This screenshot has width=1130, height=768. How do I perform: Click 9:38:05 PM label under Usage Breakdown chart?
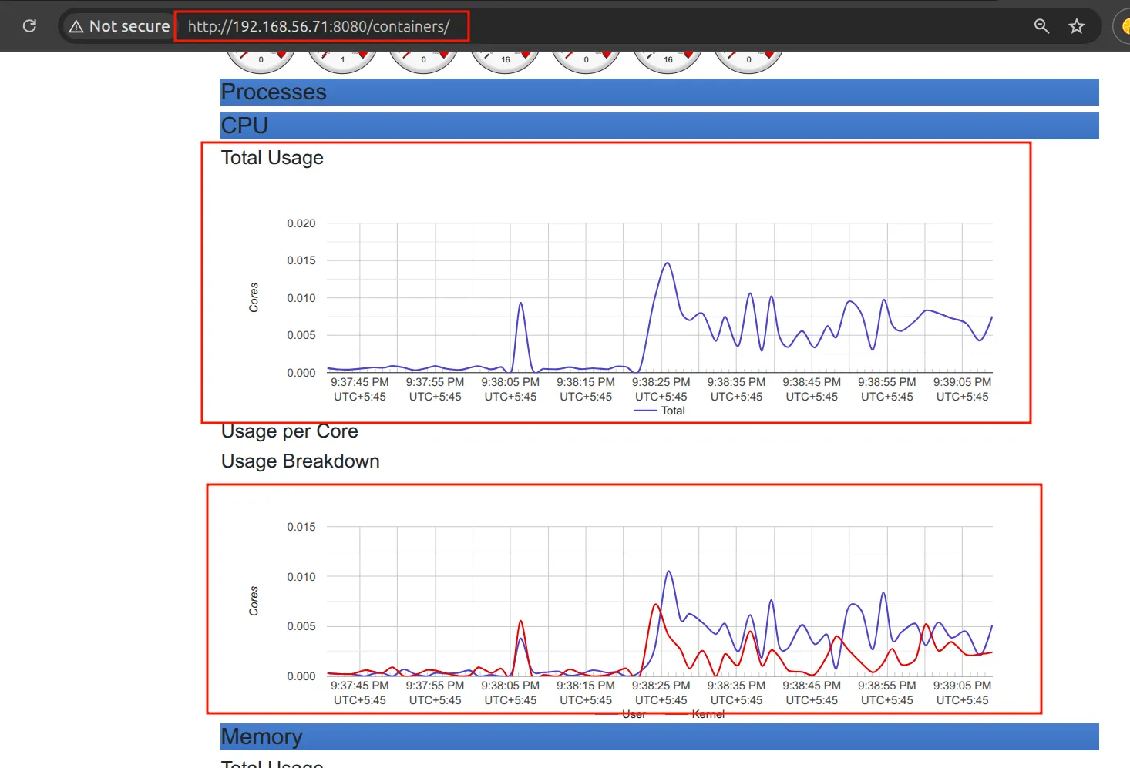tap(510, 686)
